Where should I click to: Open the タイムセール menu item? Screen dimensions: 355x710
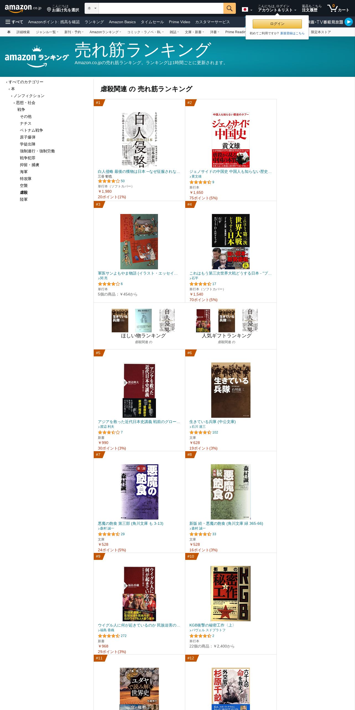coord(152,22)
